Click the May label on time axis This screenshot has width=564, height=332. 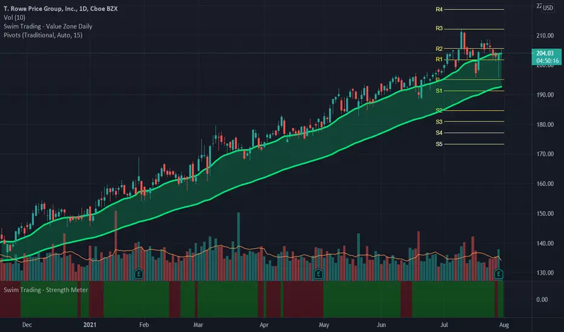324,325
